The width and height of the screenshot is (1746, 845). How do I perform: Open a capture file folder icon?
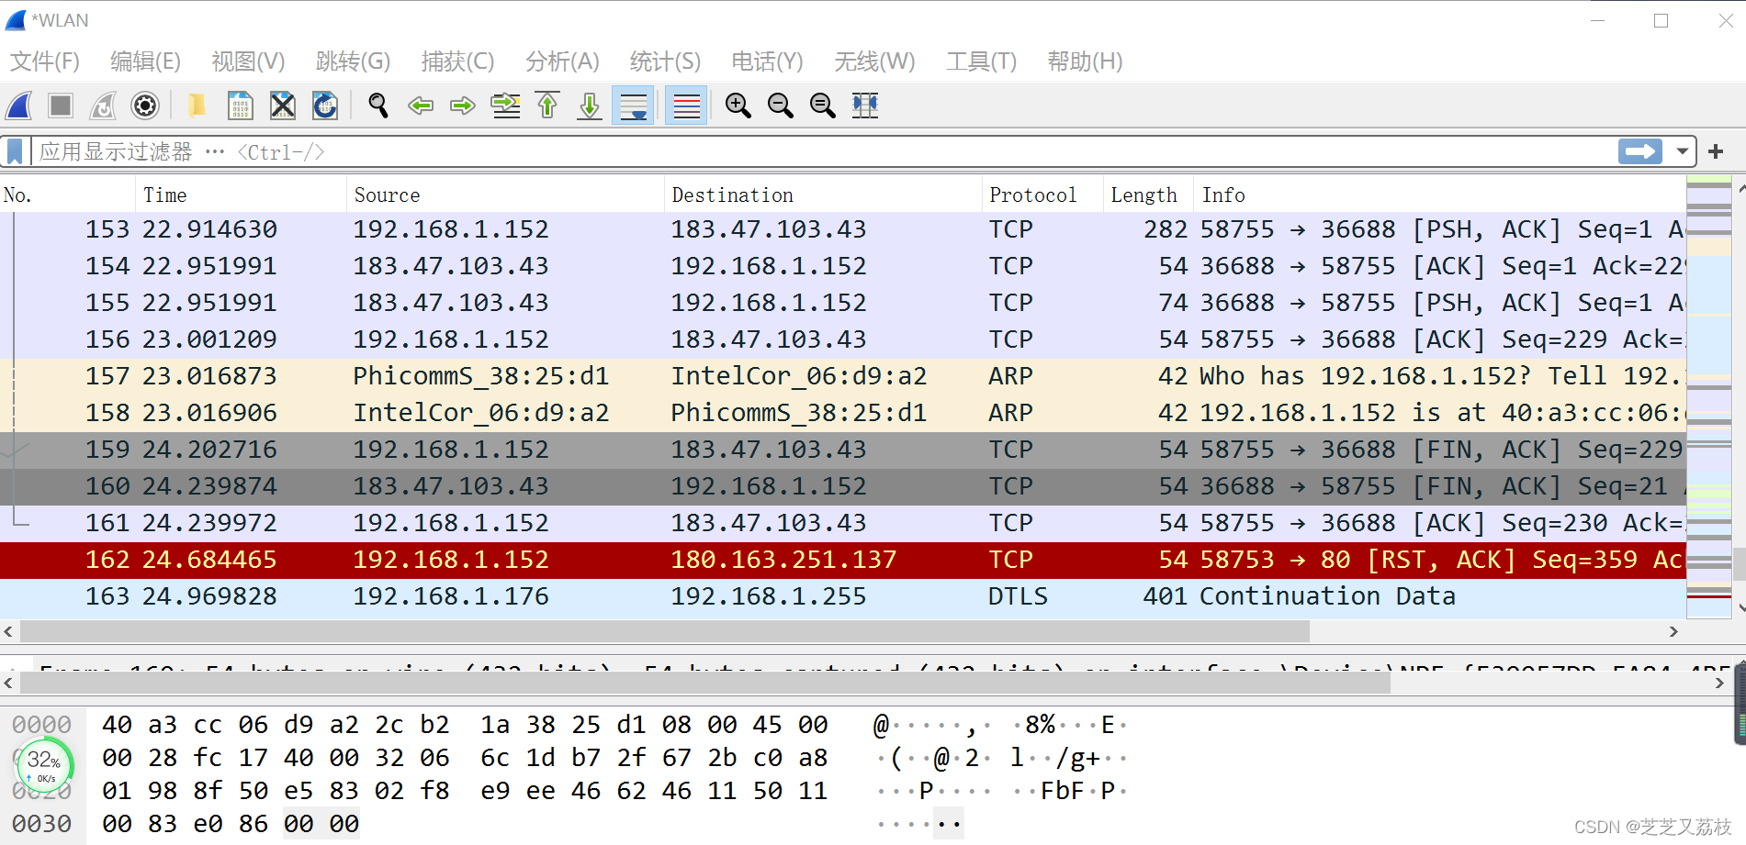click(197, 106)
